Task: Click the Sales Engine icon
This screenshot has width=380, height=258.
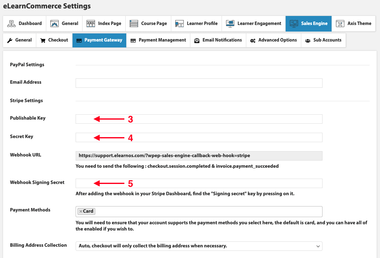Action: (x=294, y=23)
